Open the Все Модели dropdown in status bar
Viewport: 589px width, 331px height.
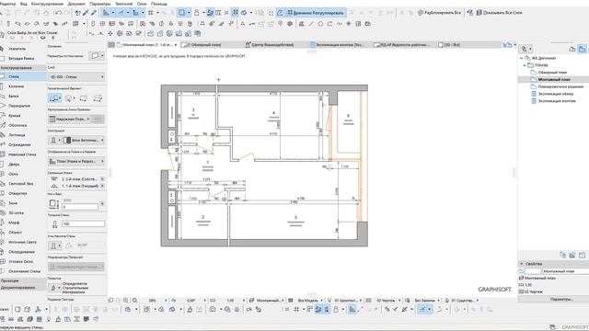[310, 301]
